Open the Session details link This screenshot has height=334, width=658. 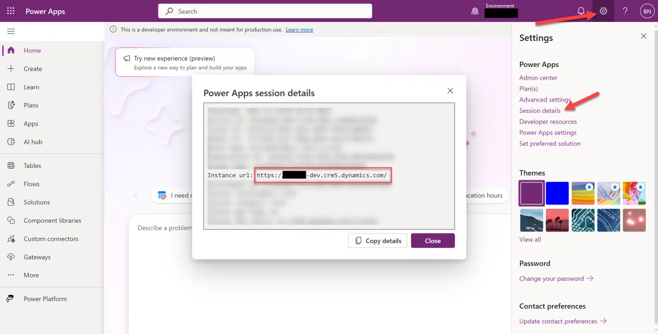[539, 110]
